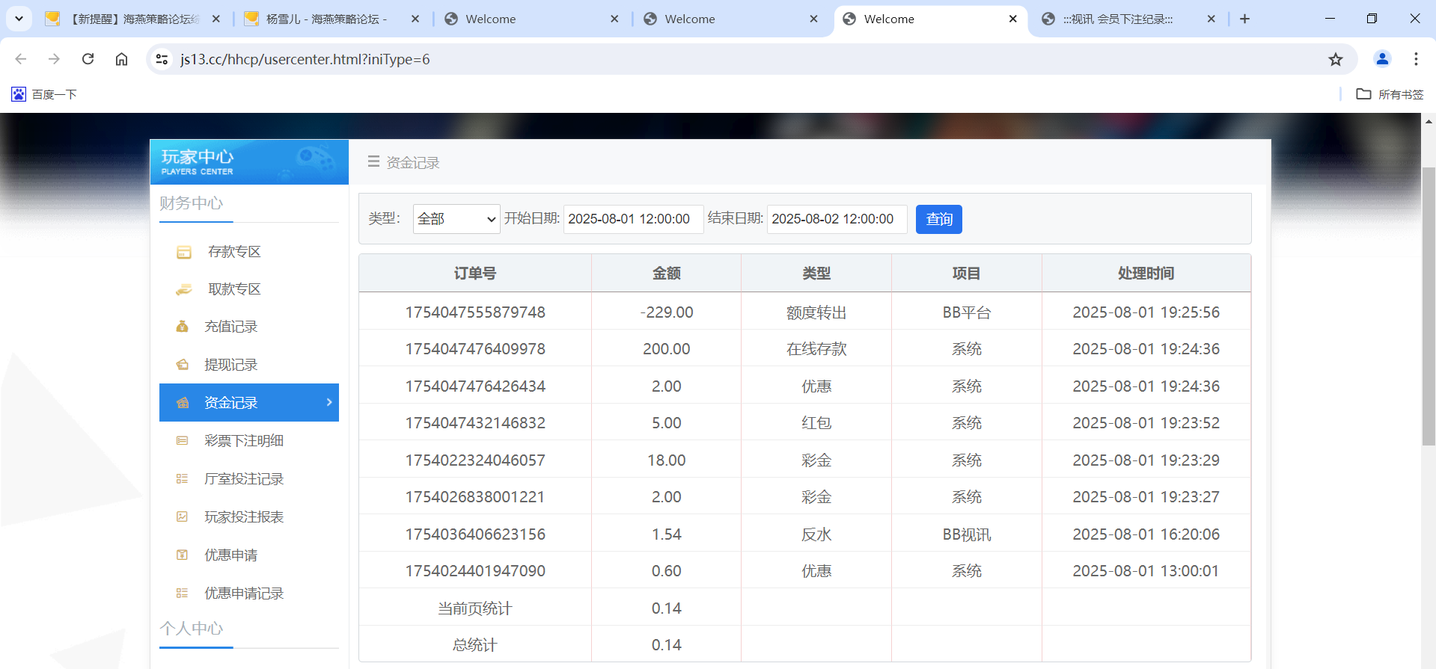Image resolution: width=1436 pixels, height=669 pixels.
Task: Click the 额度转出 type cell
Action: pyautogui.click(x=816, y=312)
